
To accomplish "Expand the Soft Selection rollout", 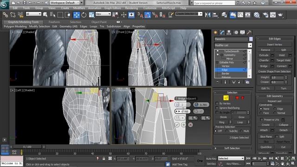I will coord(232,148).
